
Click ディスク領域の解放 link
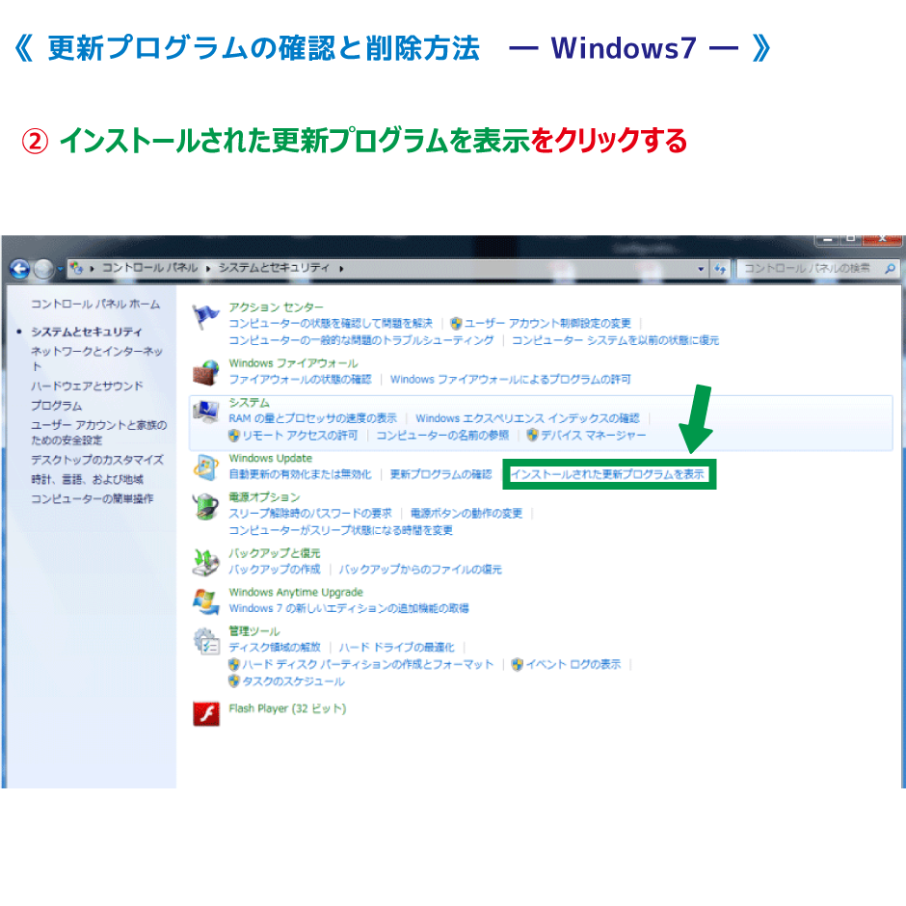(x=275, y=648)
